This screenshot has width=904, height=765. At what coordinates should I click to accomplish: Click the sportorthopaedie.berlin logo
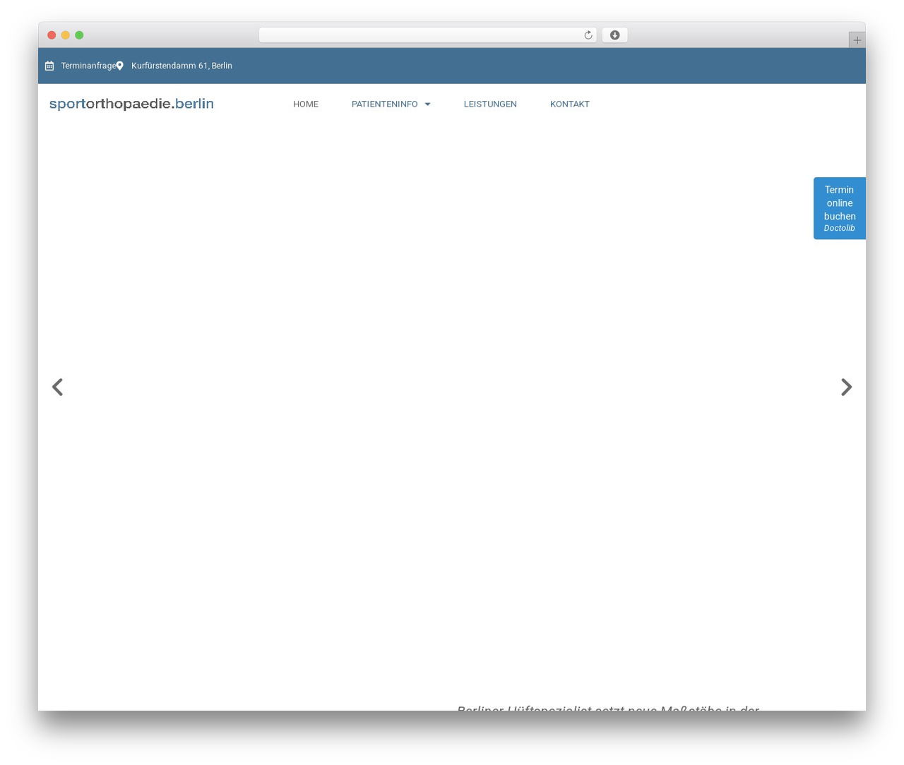pos(131,104)
